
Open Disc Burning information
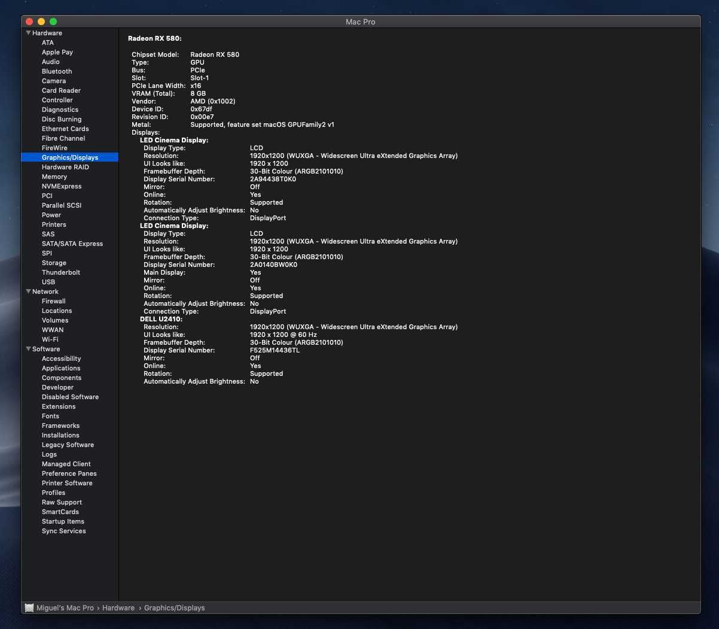(x=62, y=119)
